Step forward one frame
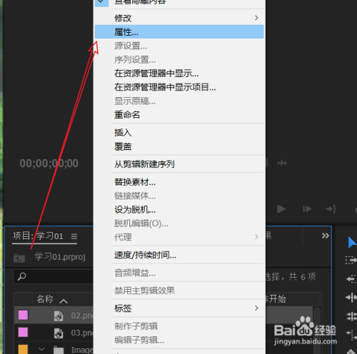 (x=307, y=209)
